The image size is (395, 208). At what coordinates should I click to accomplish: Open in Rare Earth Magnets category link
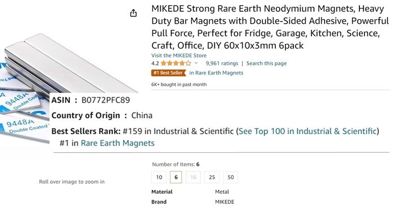coord(216,73)
